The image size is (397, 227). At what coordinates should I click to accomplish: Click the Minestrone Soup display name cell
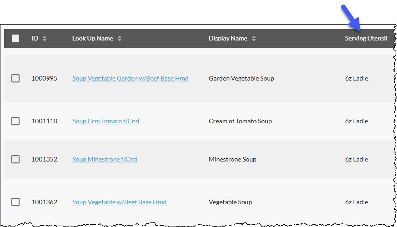232,159
